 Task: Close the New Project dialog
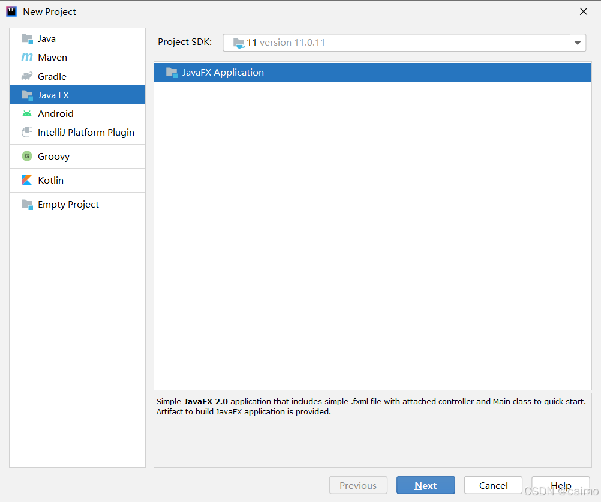[584, 11]
